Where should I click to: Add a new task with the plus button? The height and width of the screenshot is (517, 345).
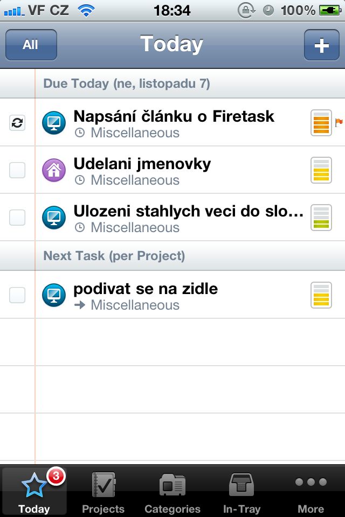(321, 45)
